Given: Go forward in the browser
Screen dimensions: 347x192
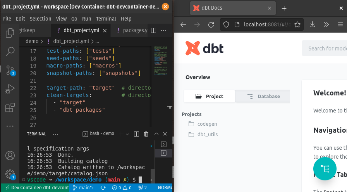Looking at the screenshot, I should pos(197,24).
